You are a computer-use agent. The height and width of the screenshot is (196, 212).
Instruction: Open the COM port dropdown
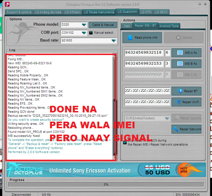(84, 33)
